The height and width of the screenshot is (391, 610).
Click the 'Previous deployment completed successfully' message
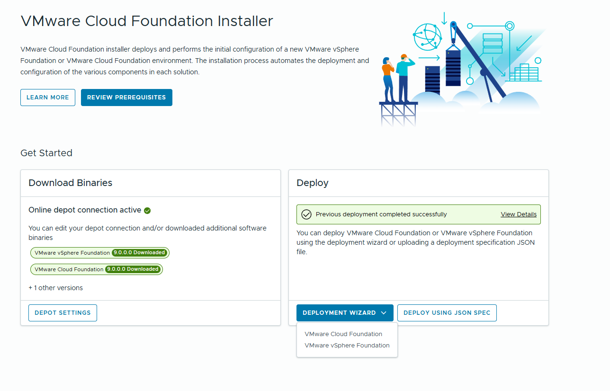(381, 214)
